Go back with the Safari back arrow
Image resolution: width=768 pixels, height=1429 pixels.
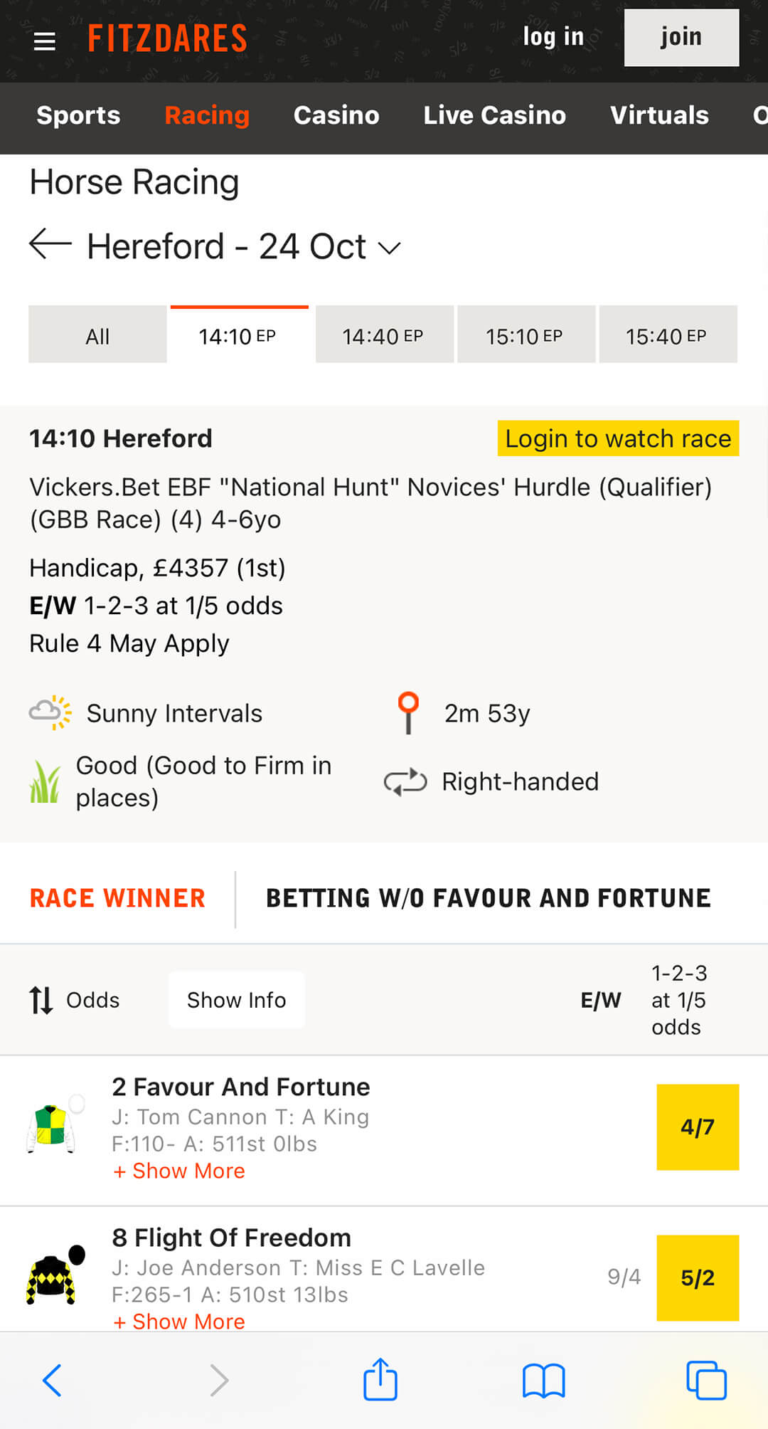[x=53, y=1381]
